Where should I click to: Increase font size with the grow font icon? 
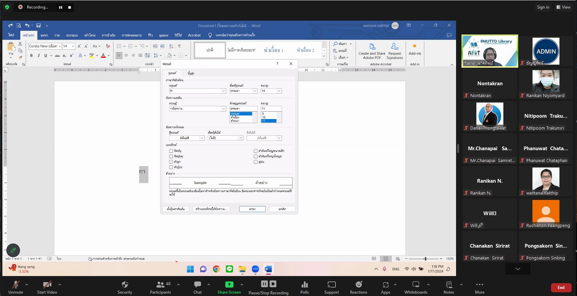[79, 46]
